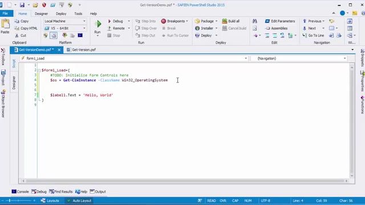Open the V5 - 64 Bit platform dropdown
Image resolution: width=365 pixels, height=205 pixels.
65,28
